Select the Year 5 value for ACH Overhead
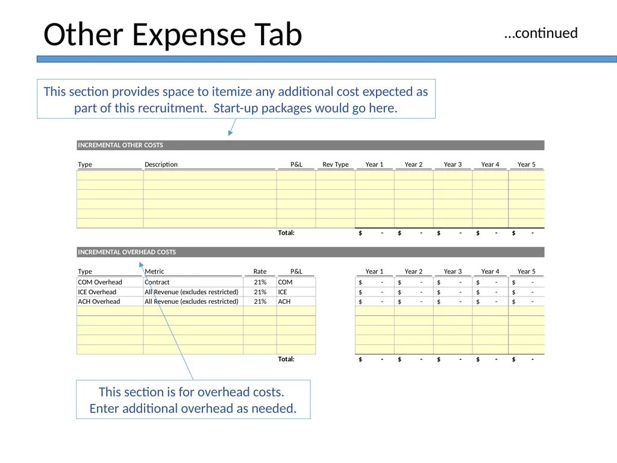The image size is (617, 463). [526, 301]
